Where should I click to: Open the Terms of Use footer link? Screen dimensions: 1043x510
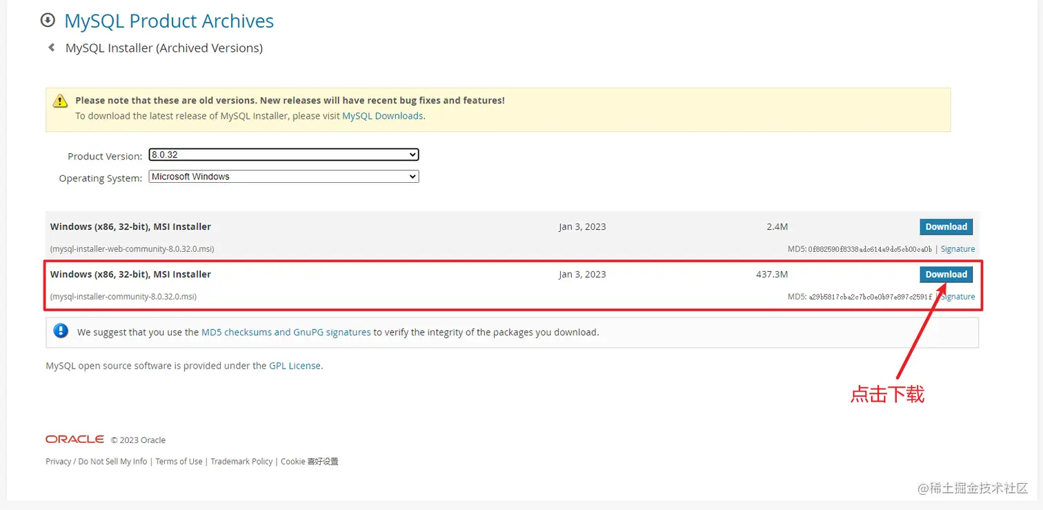click(179, 461)
